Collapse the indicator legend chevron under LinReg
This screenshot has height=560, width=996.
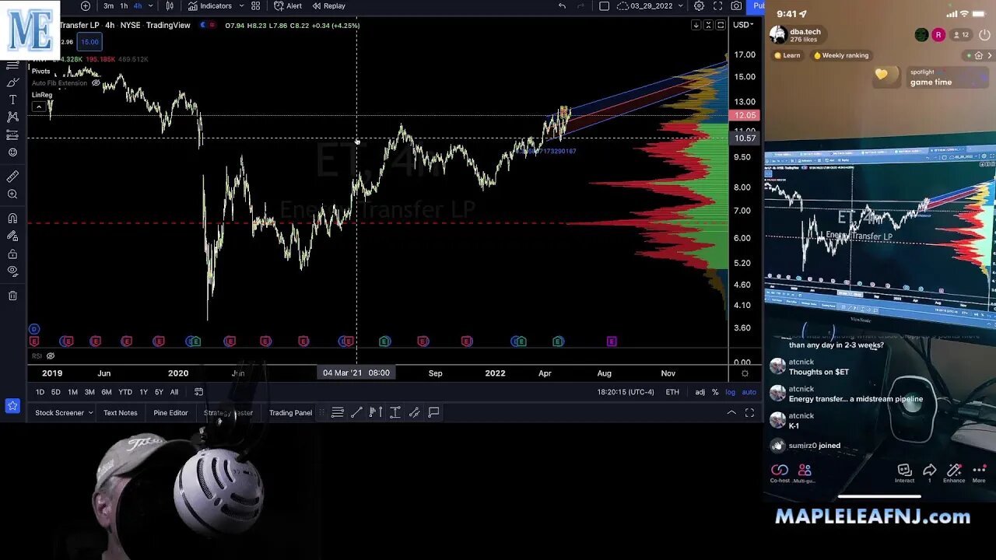(x=39, y=107)
